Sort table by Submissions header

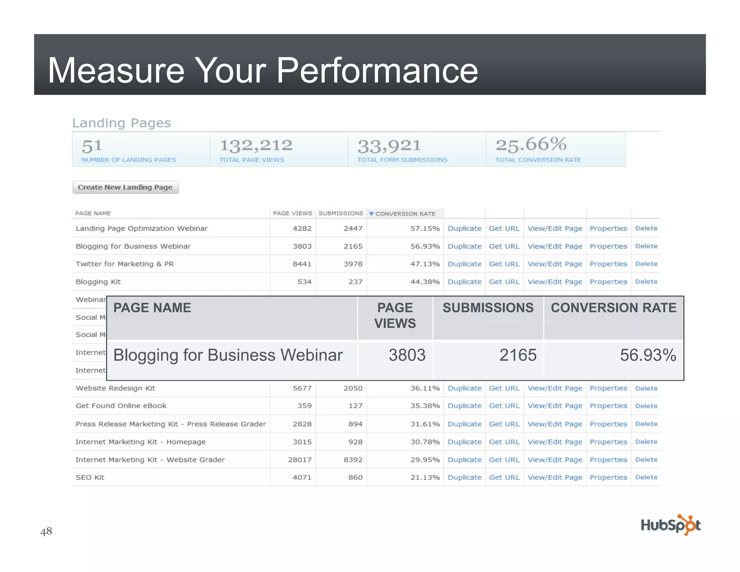341,213
